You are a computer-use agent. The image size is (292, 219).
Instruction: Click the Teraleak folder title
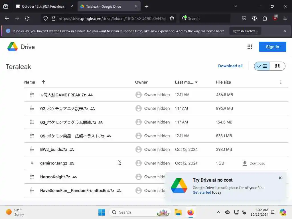click(19, 67)
